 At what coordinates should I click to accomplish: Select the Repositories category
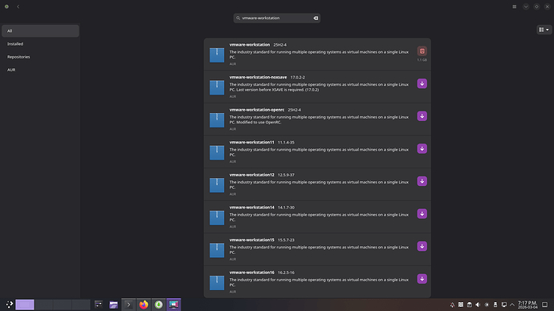pos(40,57)
